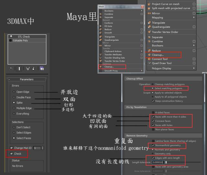Image resolution: width=207 pixels, height=175 pixels.
Task: Adjust the Length tolerance slider
Action: click(x=166, y=162)
